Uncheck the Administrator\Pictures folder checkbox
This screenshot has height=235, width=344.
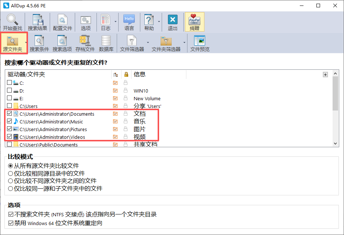[x=9, y=129]
